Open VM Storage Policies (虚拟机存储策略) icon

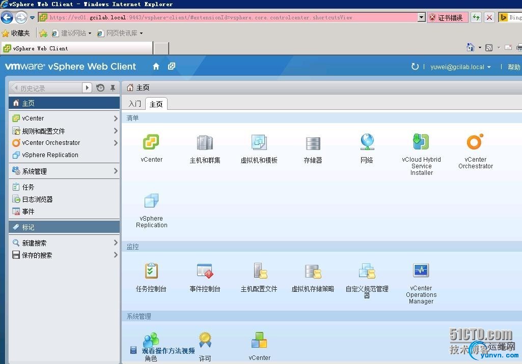click(x=313, y=271)
